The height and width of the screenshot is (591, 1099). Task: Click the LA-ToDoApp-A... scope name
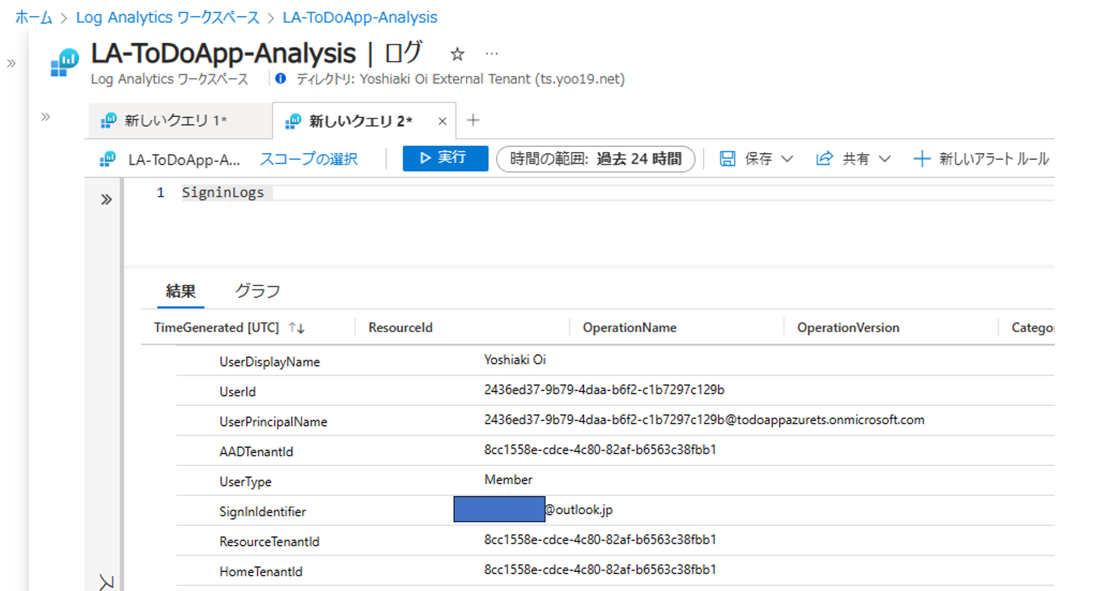click(184, 160)
